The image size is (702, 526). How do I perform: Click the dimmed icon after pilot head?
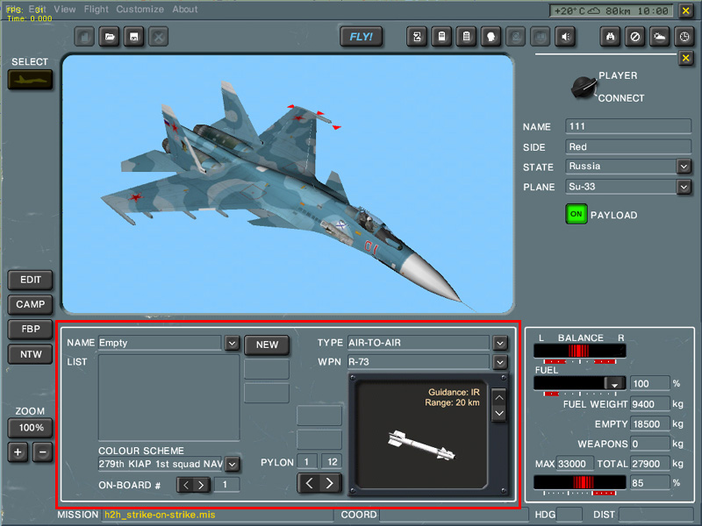pyautogui.click(x=516, y=37)
